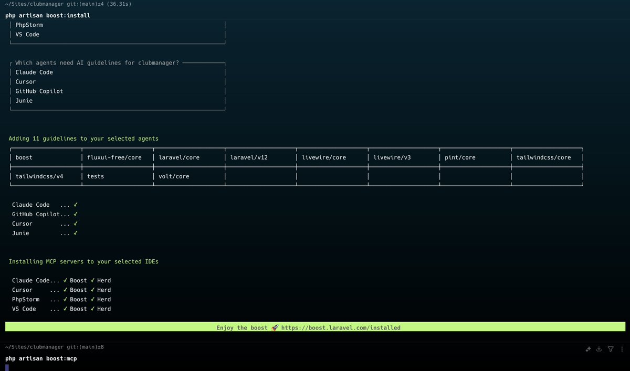The image size is (630, 371).
Task: Click 'Herd' in the PhpStorm MCP row
Action: [x=104, y=299]
